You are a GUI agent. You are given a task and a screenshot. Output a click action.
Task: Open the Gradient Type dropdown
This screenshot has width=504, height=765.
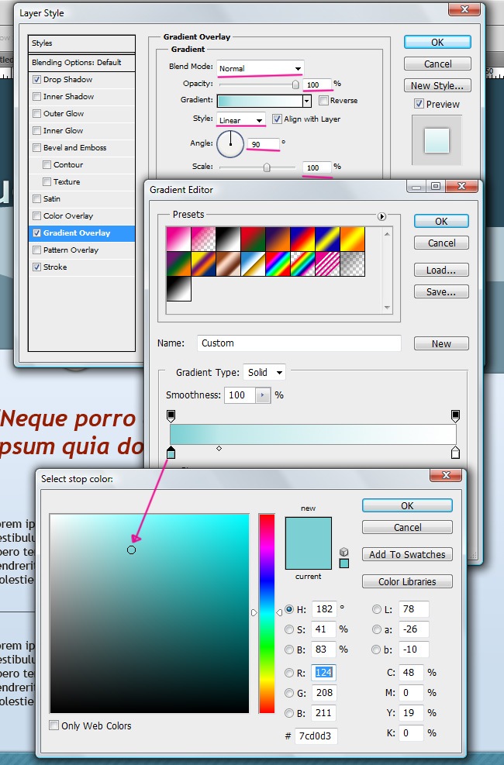click(264, 373)
